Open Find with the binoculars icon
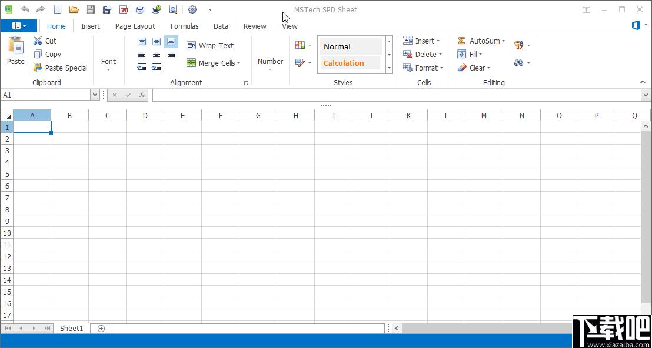652x348 pixels. [522, 63]
